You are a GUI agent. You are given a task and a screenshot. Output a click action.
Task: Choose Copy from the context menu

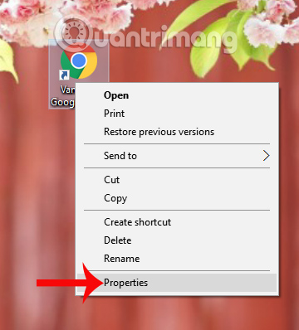(x=177, y=198)
